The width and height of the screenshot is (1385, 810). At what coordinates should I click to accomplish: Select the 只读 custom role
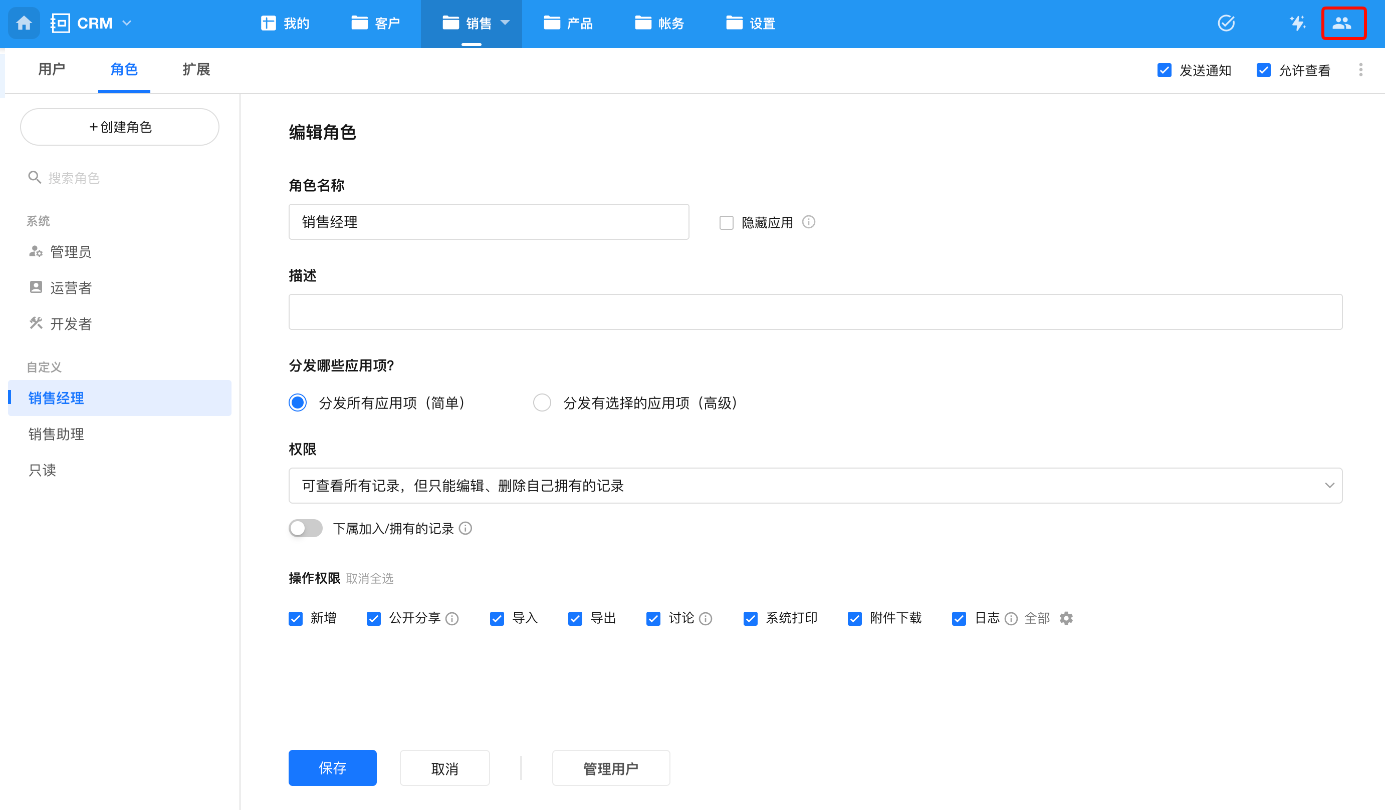(120, 470)
